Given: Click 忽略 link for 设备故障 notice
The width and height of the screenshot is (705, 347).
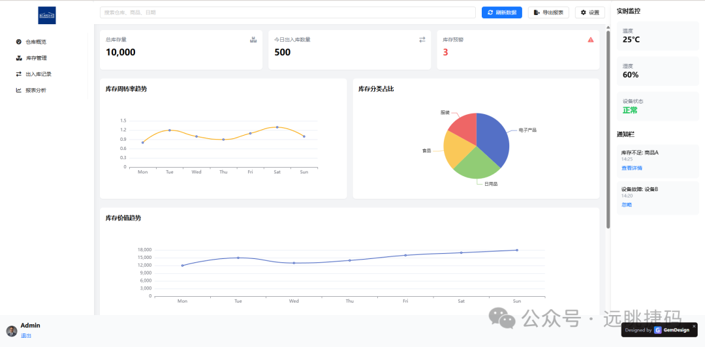Looking at the screenshot, I should pyautogui.click(x=627, y=205).
